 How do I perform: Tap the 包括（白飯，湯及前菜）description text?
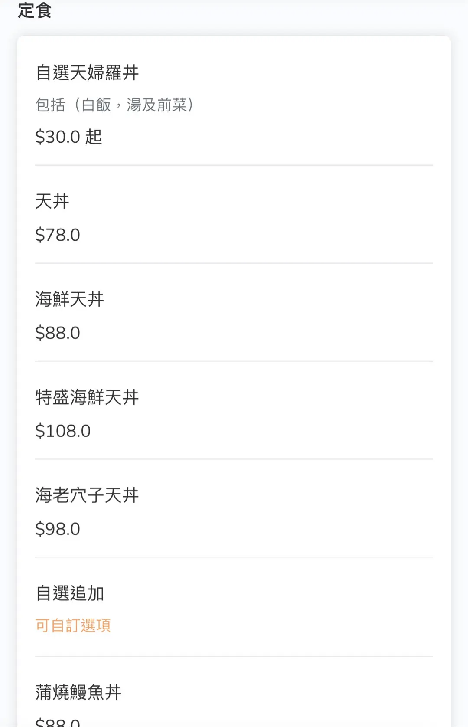tap(114, 105)
